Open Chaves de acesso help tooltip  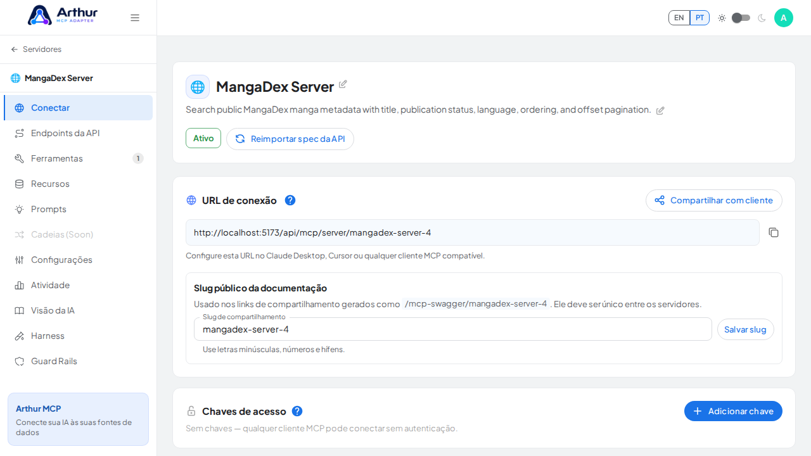click(297, 411)
